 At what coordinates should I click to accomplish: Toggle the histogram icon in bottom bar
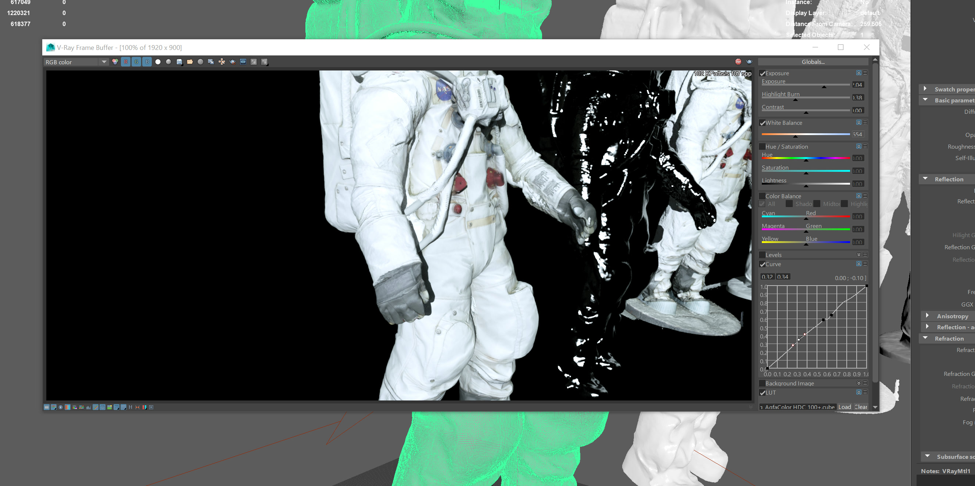(89, 407)
